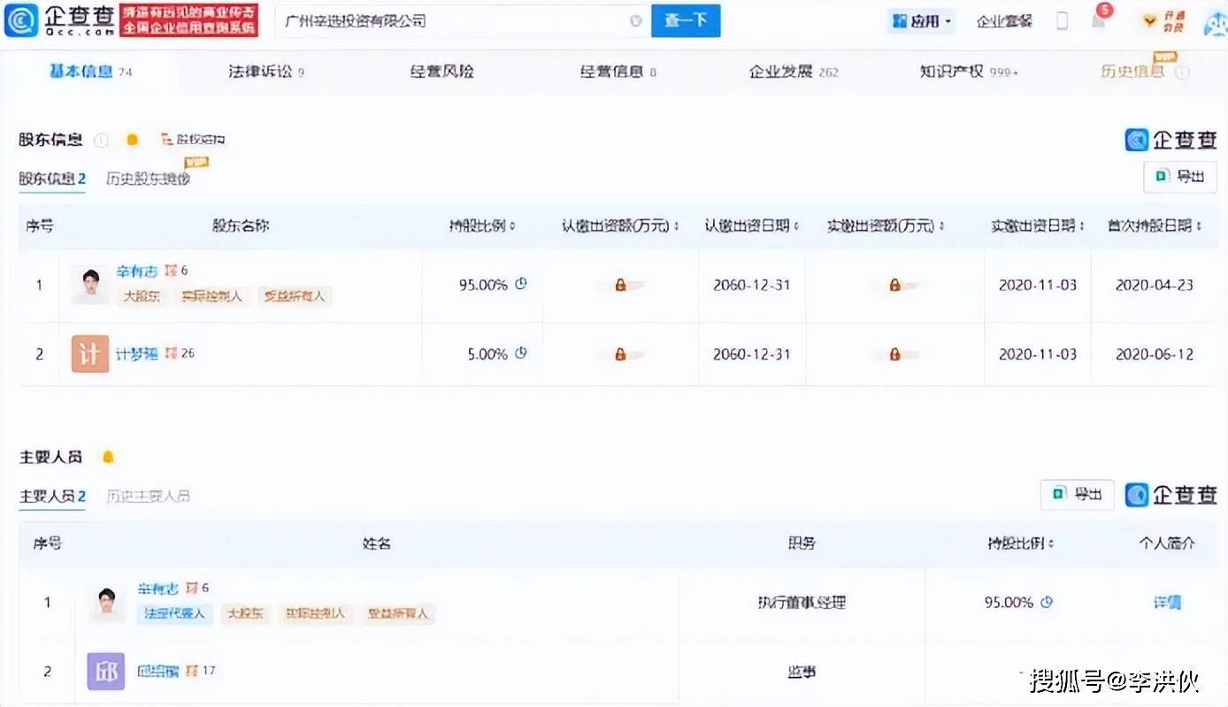The width and height of the screenshot is (1228, 707).
Task: Clear the search box using the X icon
Action: (x=635, y=21)
